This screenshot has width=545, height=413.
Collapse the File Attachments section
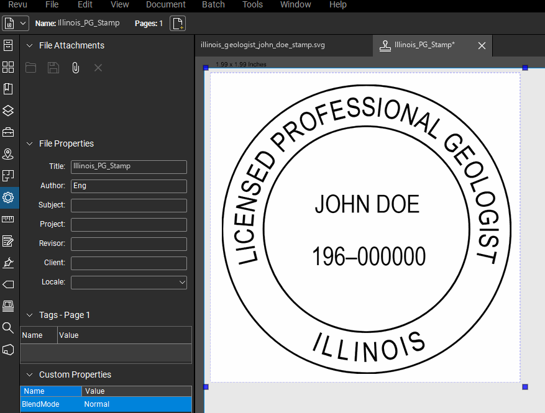pos(30,45)
